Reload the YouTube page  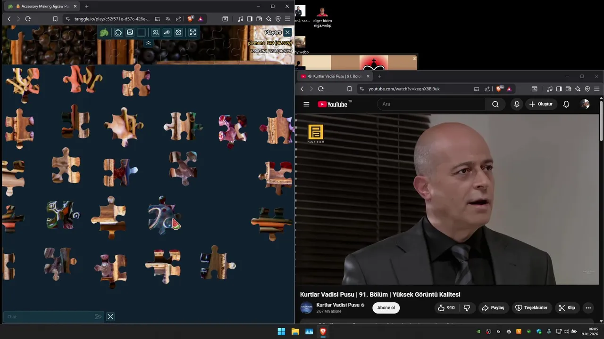click(321, 89)
